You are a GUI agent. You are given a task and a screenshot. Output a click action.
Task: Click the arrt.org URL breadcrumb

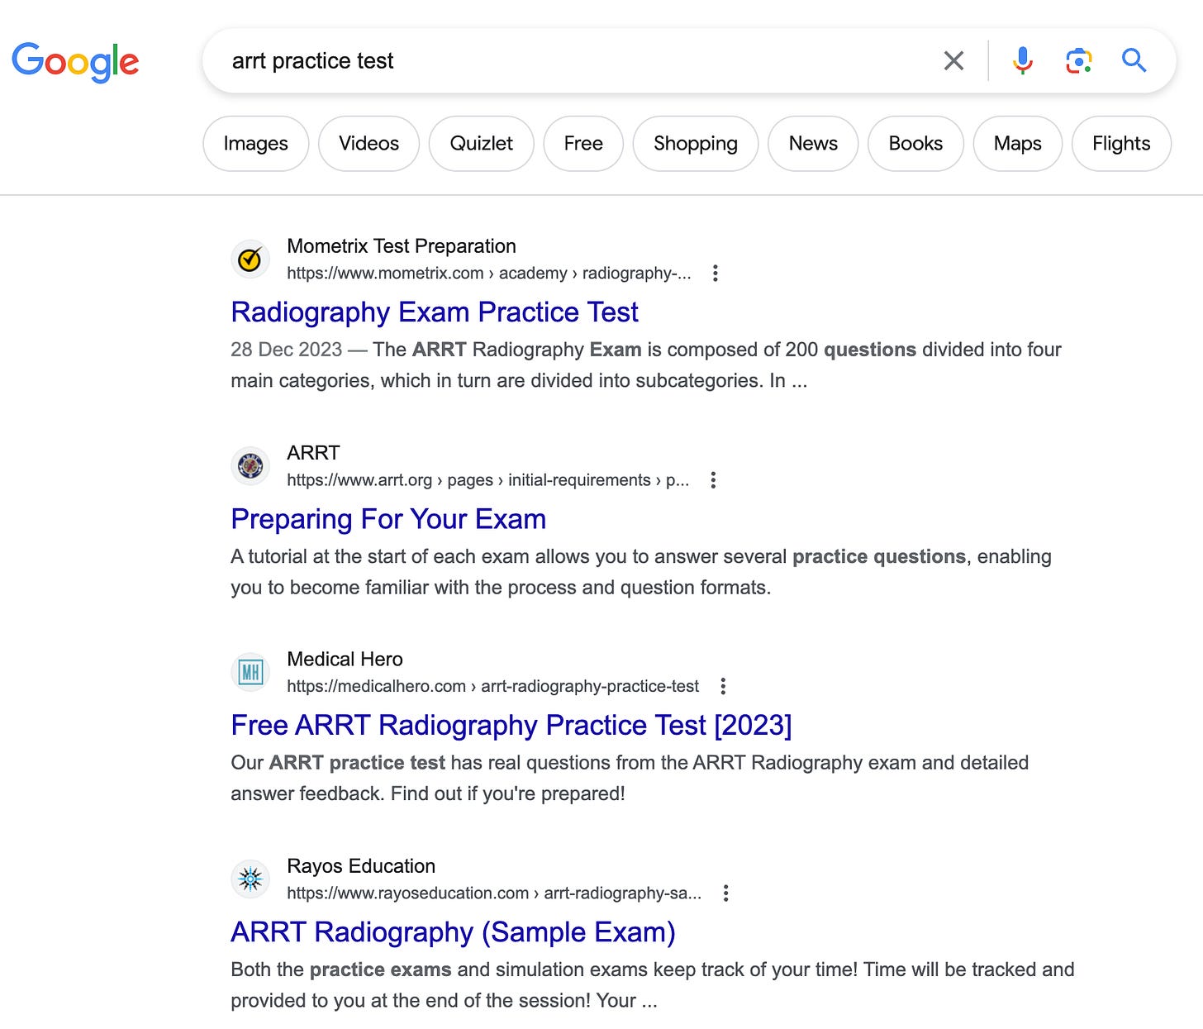point(487,480)
